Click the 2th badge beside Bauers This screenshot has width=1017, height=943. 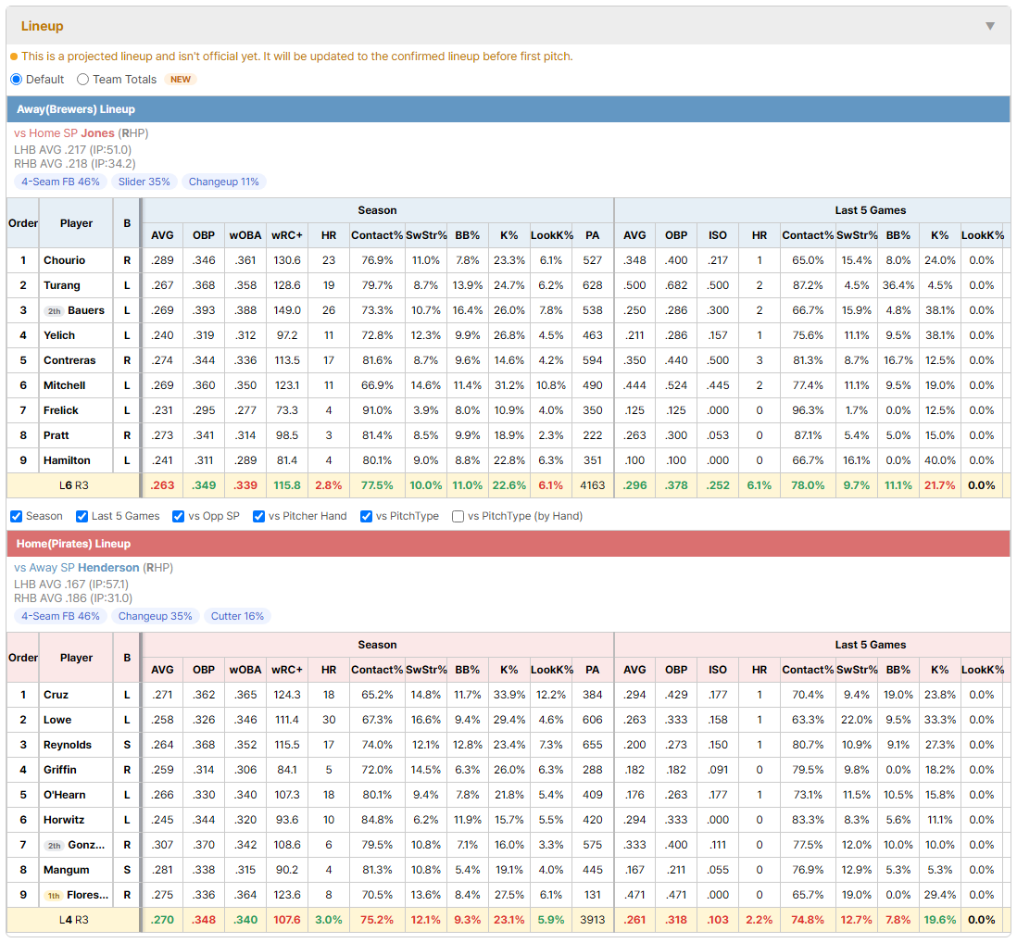click(54, 311)
